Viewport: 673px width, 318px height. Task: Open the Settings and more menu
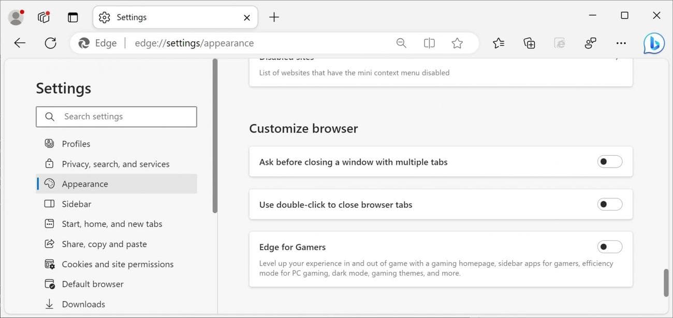pos(621,43)
